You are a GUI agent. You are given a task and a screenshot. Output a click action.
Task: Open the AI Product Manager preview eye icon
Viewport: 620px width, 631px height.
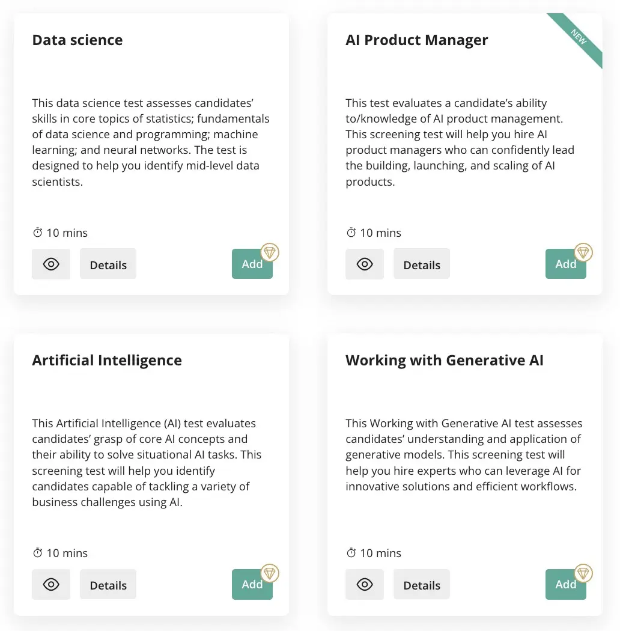coord(365,264)
